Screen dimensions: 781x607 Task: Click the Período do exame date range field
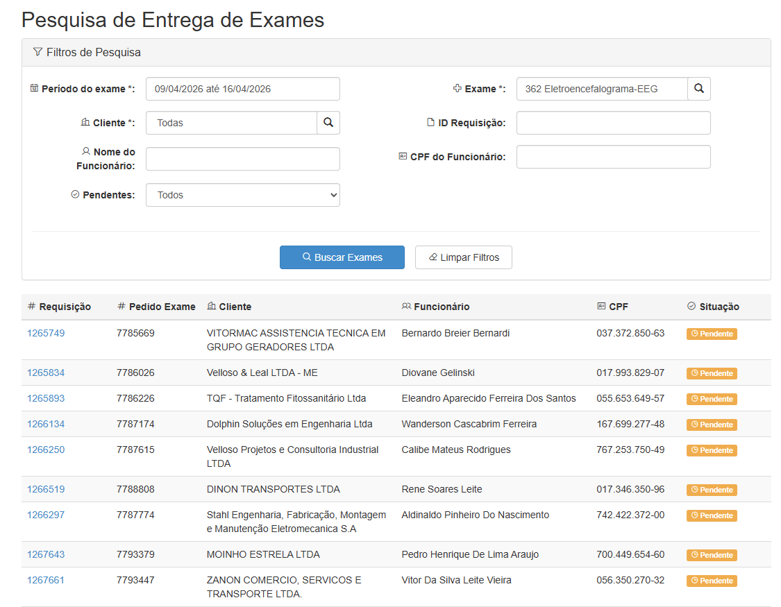(x=243, y=89)
